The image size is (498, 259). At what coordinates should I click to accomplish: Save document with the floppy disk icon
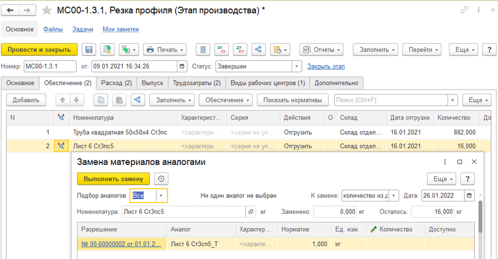click(x=89, y=50)
